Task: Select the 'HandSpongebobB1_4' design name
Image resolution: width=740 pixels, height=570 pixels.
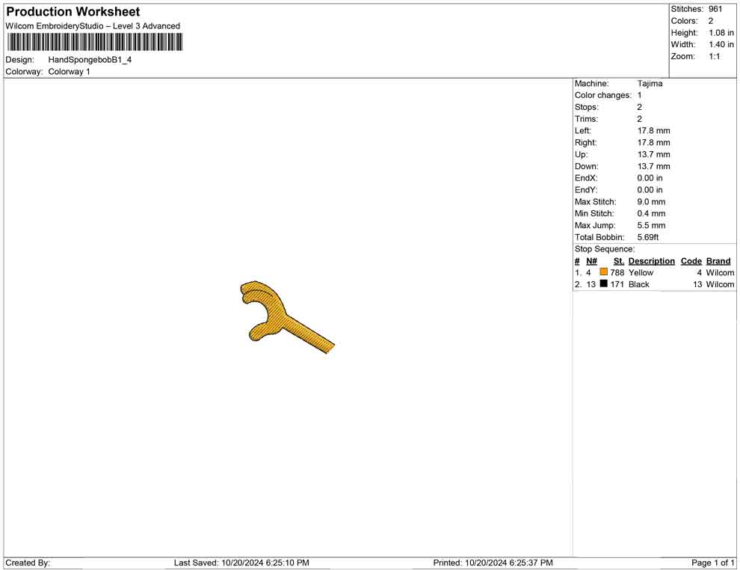Action: point(90,60)
